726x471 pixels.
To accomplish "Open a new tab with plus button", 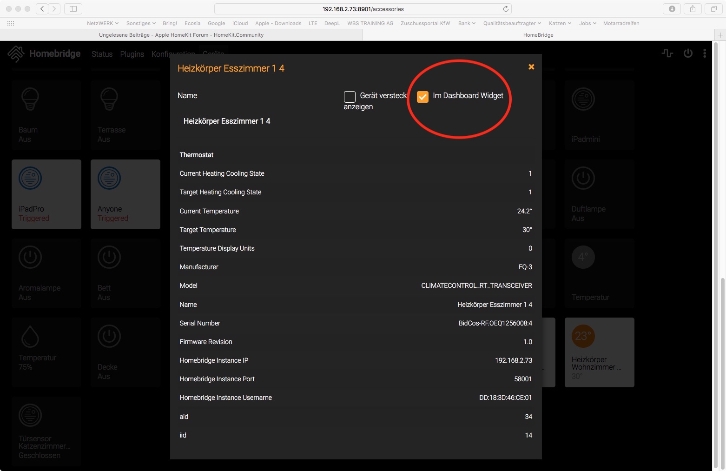I will [x=719, y=35].
